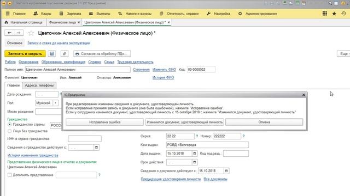Choose Исправлена ошибка in dialog
The width and height of the screenshot is (350, 196).
tap(104, 122)
